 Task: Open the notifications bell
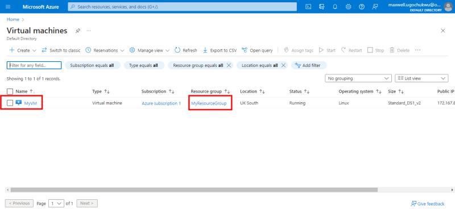(335, 7)
